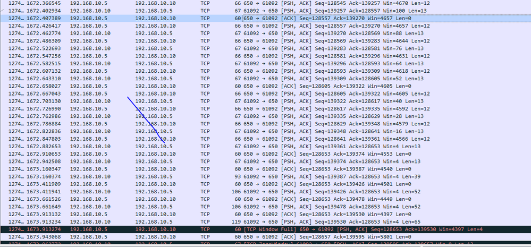Select the packet at time 1672.607132
The image size is (531, 247).
coord(266,71)
